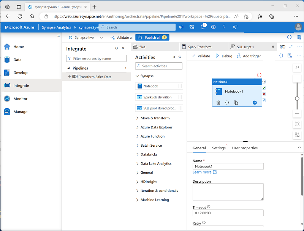This screenshot has height=231, width=304.
Task: Focus the Search activities field
Action: pos(159,66)
